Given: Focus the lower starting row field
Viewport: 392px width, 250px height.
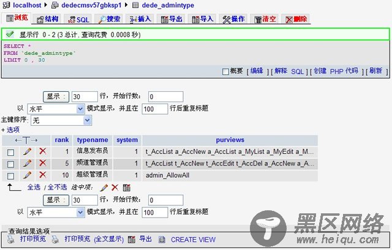Looking at the screenshot, I should [165, 200].
